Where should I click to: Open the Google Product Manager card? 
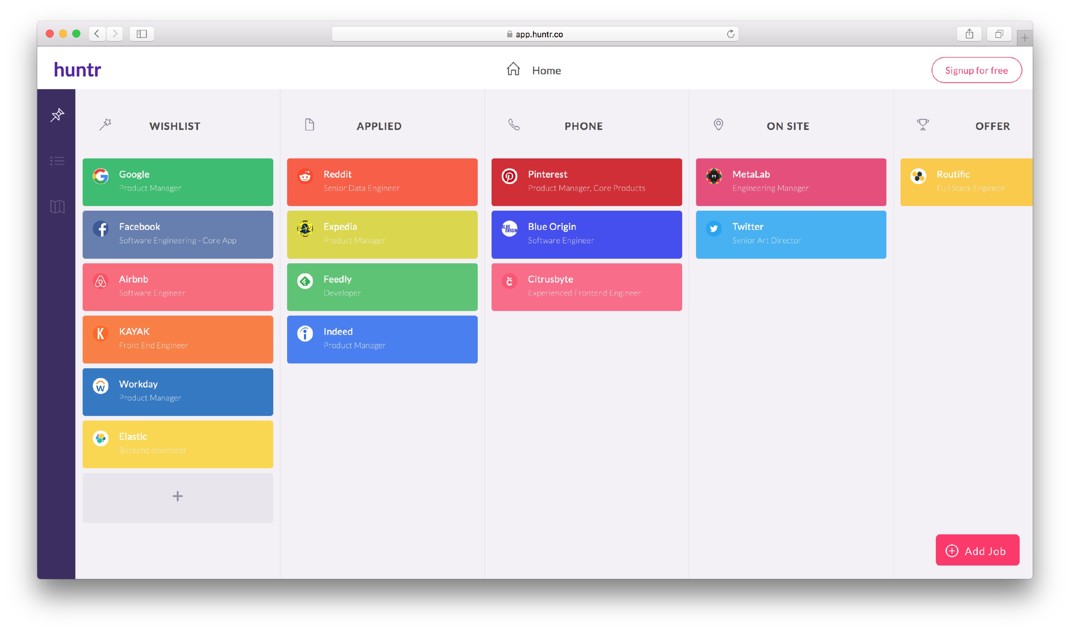tap(178, 182)
